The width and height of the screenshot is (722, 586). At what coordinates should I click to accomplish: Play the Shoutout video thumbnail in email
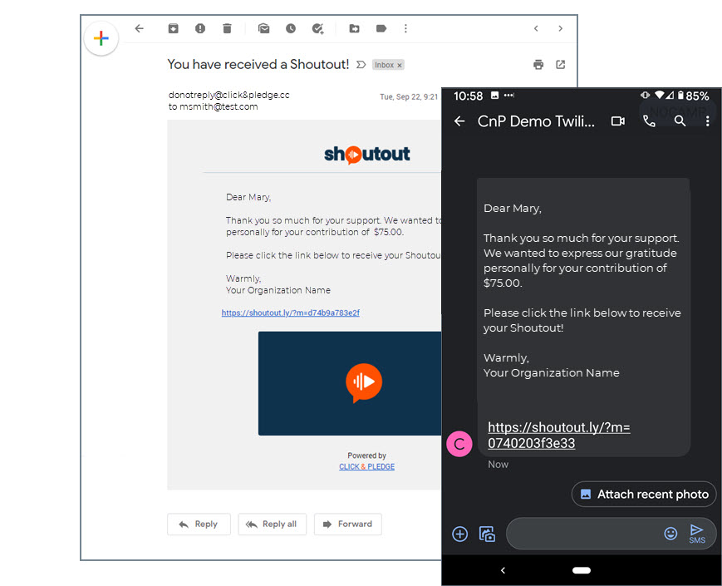pos(363,383)
